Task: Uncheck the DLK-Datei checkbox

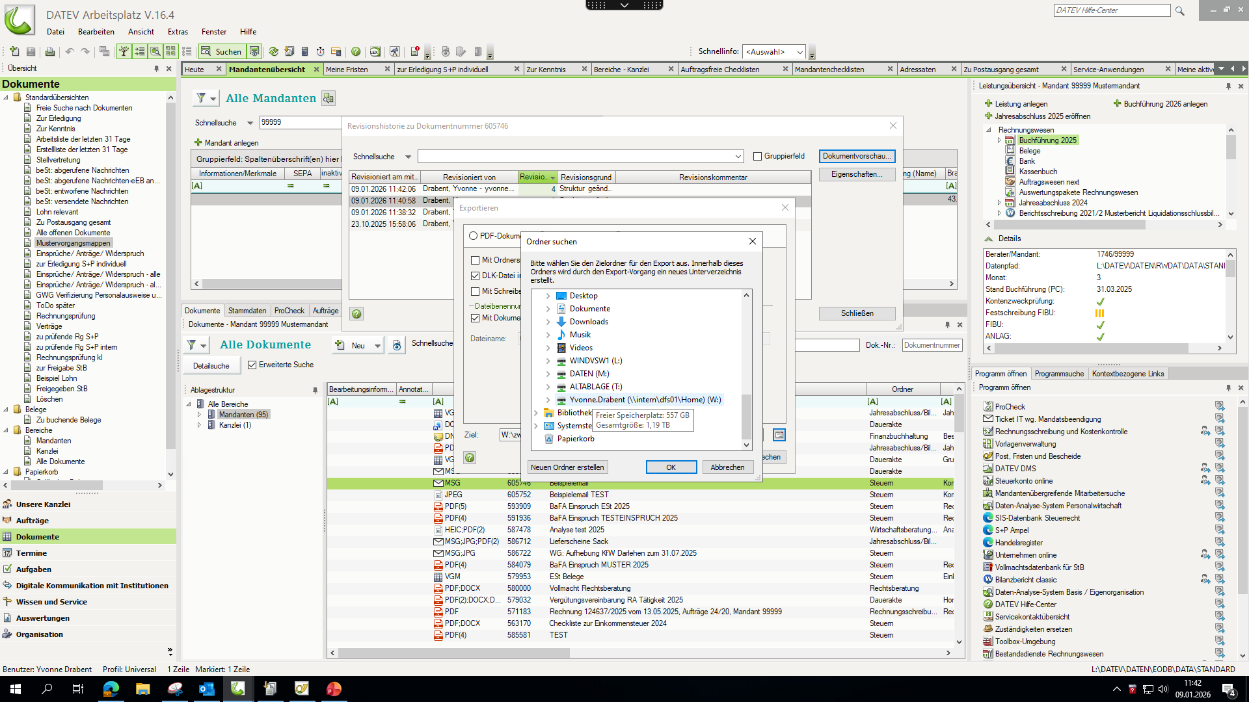Action: pyautogui.click(x=476, y=276)
